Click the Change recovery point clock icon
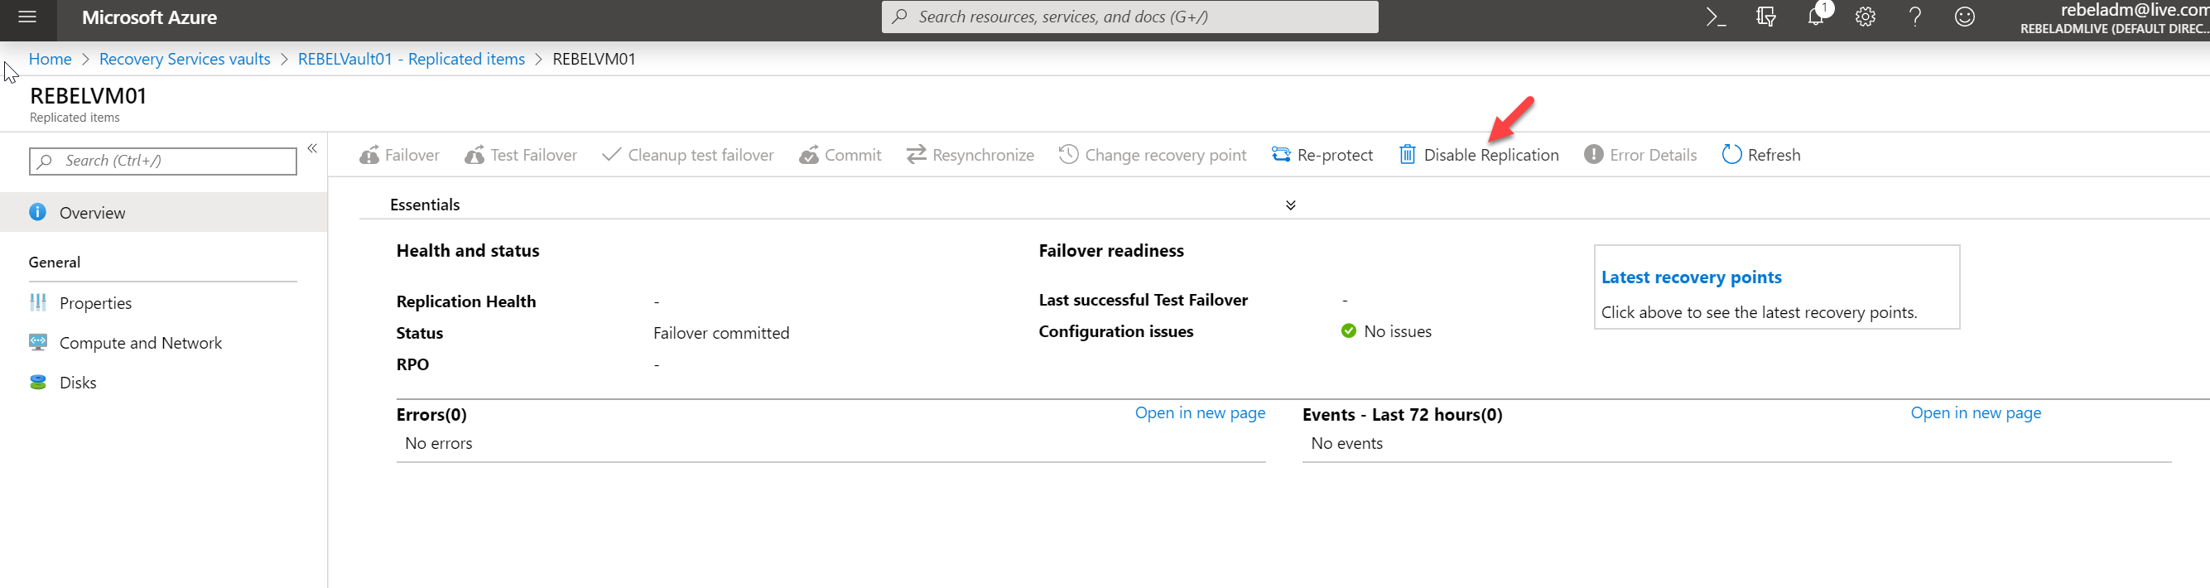The height and width of the screenshot is (588, 2210). (1068, 155)
